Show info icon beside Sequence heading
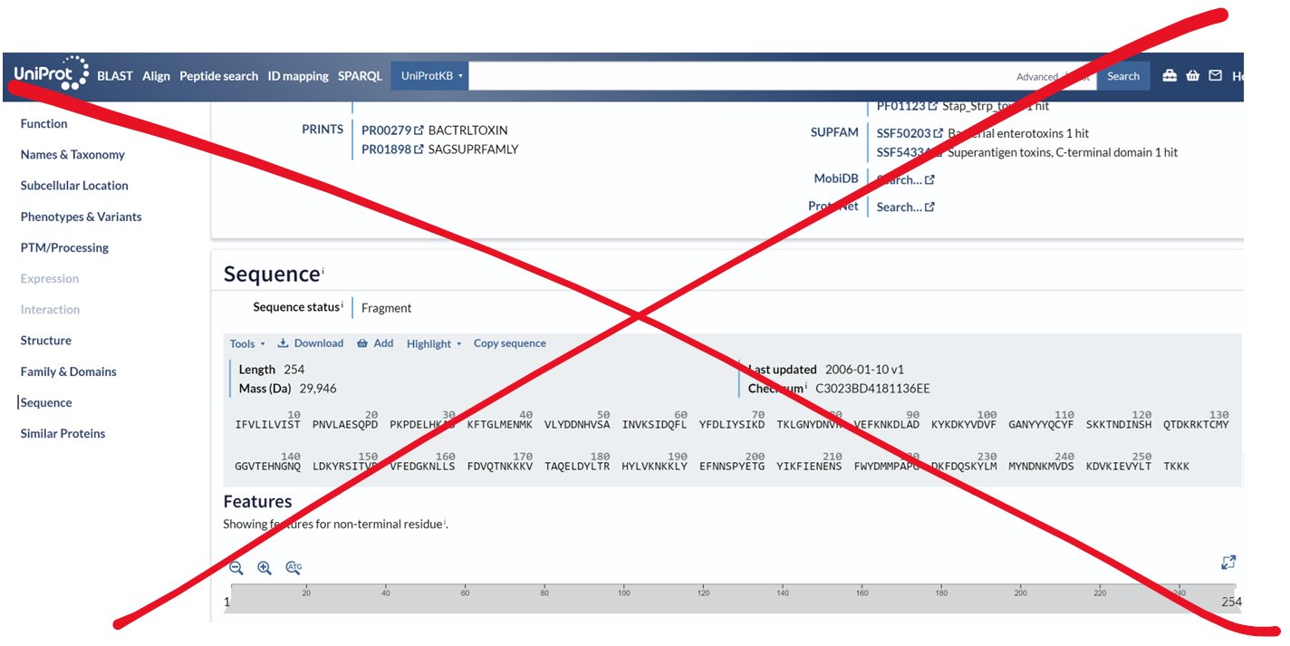This screenshot has width=1290, height=646. [322, 270]
